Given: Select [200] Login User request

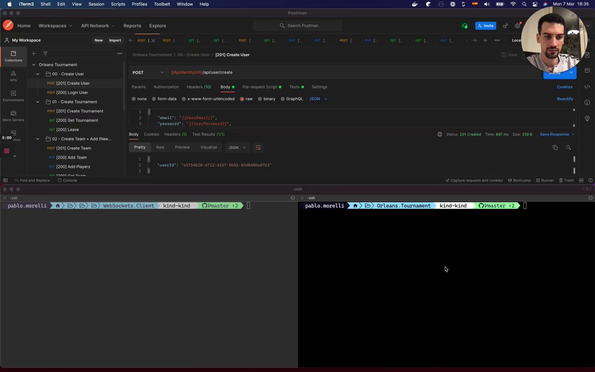Looking at the screenshot, I should pyautogui.click(x=72, y=92).
